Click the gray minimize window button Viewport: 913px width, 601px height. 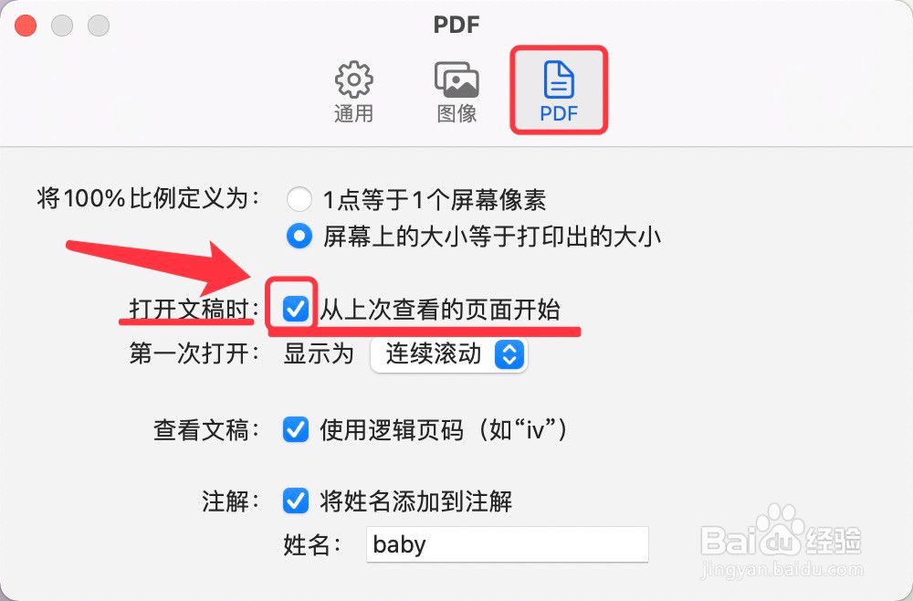click(x=62, y=25)
